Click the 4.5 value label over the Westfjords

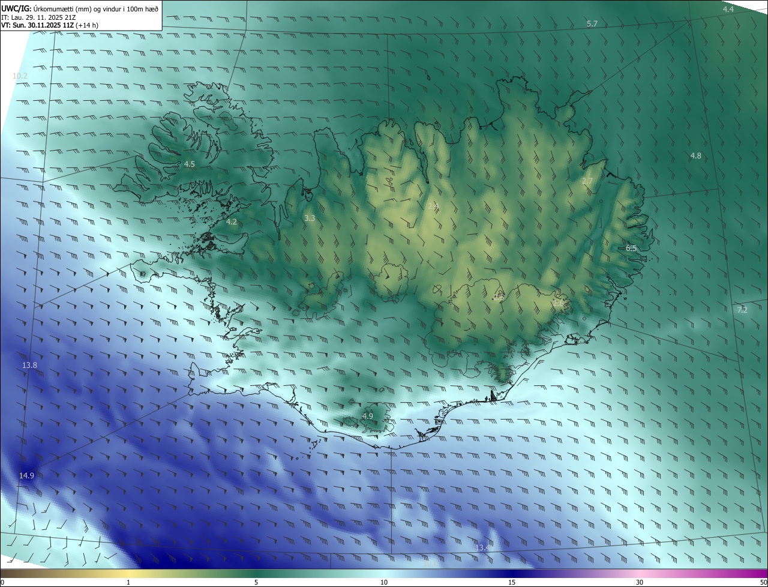[x=190, y=164]
